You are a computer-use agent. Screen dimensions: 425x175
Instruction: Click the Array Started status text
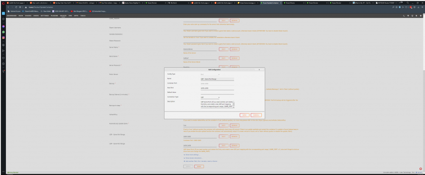[13, 172]
